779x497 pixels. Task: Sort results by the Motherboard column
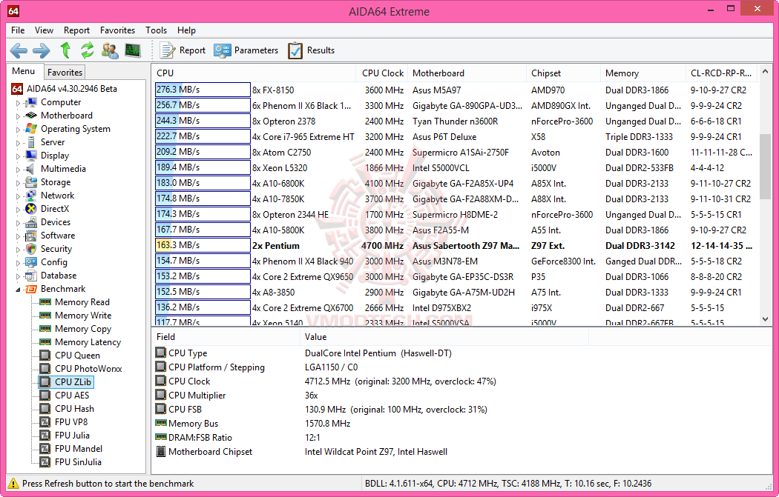pos(467,73)
